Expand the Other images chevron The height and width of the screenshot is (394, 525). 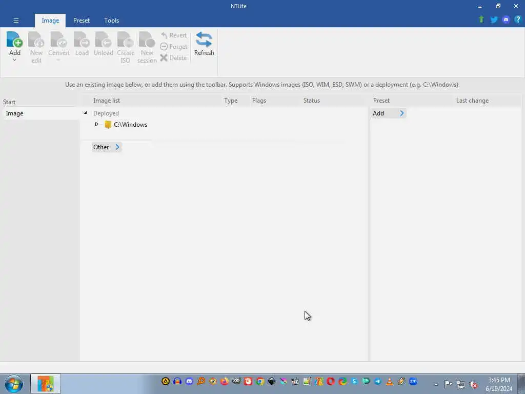tap(117, 147)
